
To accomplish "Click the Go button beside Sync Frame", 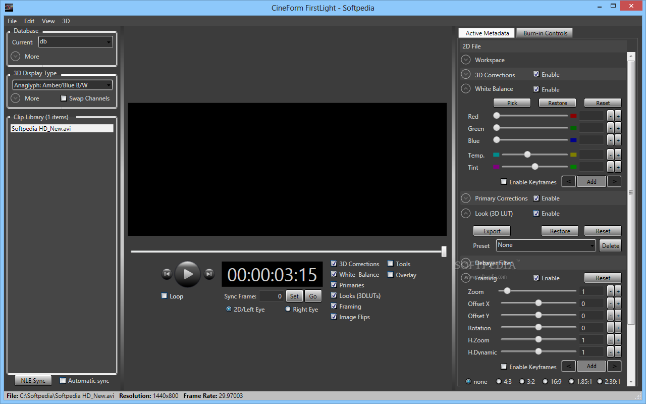I will coord(313,296).
